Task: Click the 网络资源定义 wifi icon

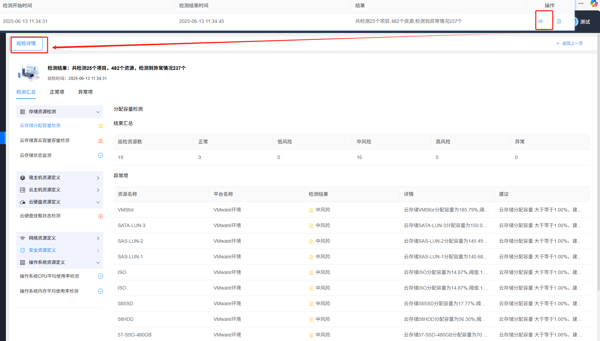Action: tap(23, 238)
